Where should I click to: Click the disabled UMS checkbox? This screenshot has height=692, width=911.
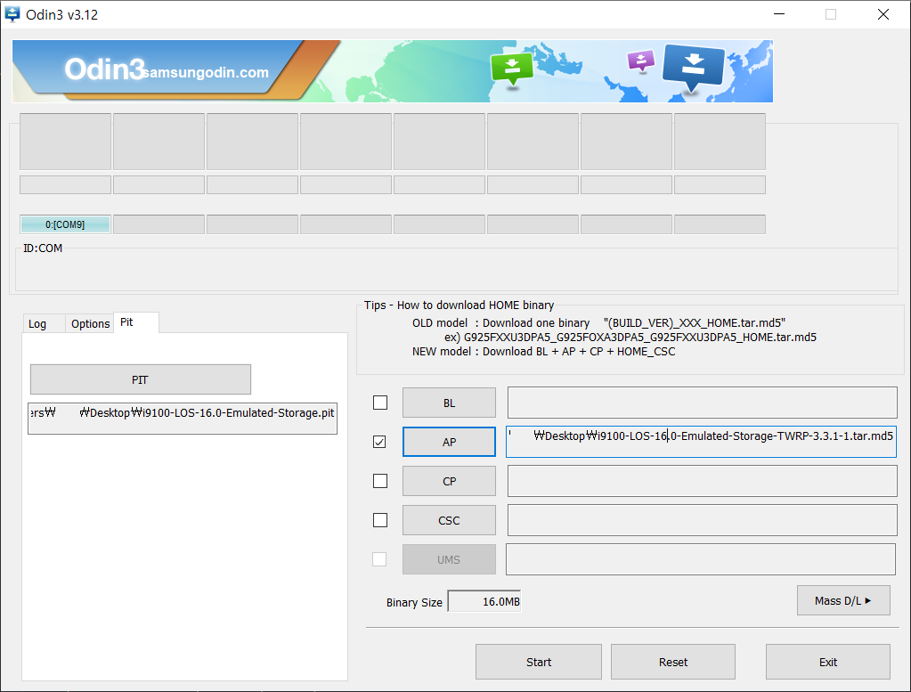point(379,559)
